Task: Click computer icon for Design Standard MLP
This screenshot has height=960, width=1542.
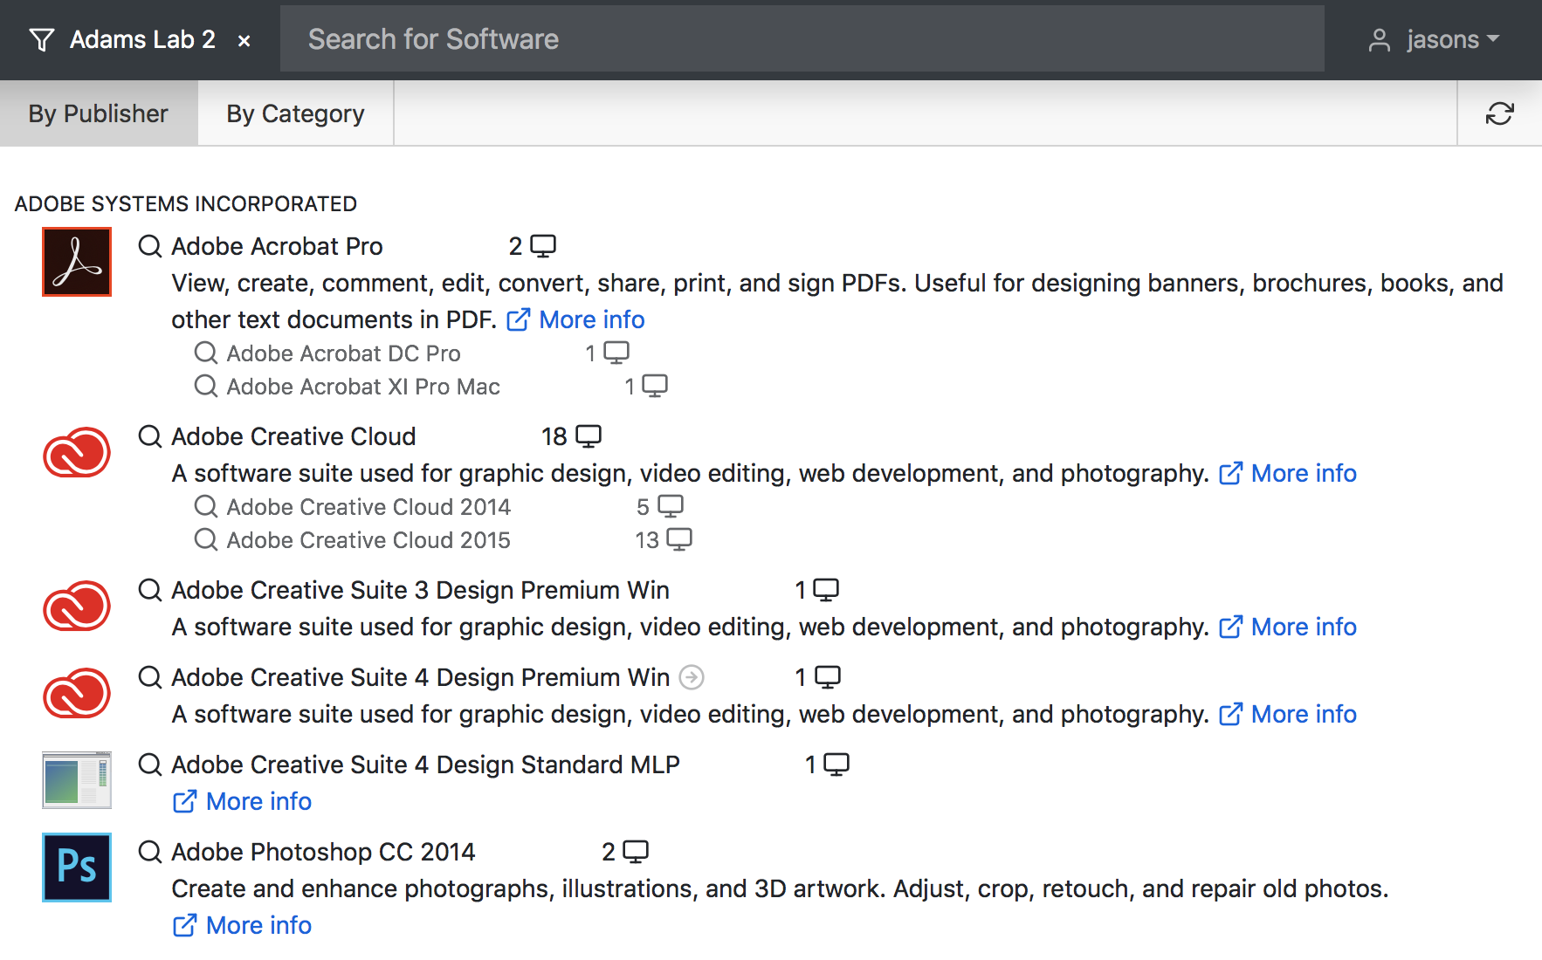Action: [836, 765]
